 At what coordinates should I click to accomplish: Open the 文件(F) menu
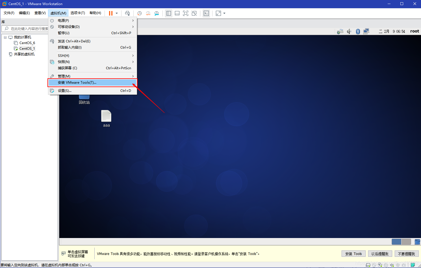tap(9, 13)
